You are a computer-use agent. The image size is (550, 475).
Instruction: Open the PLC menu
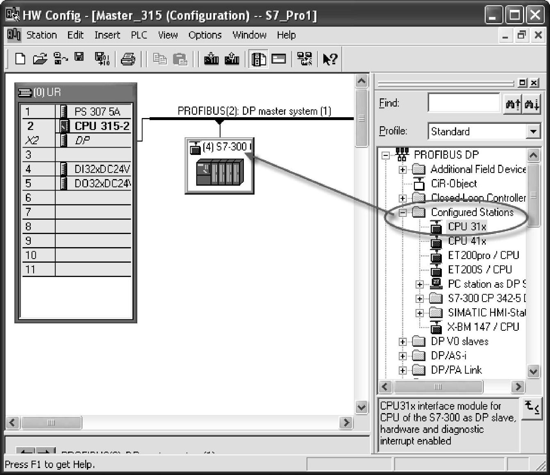pyautogui.click(x=139, y=35)
